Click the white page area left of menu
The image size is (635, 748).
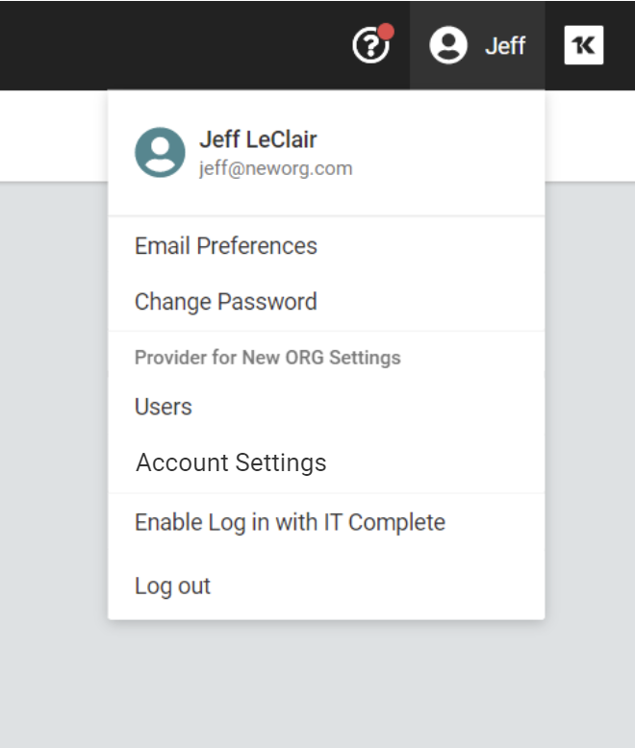[54, 136]
